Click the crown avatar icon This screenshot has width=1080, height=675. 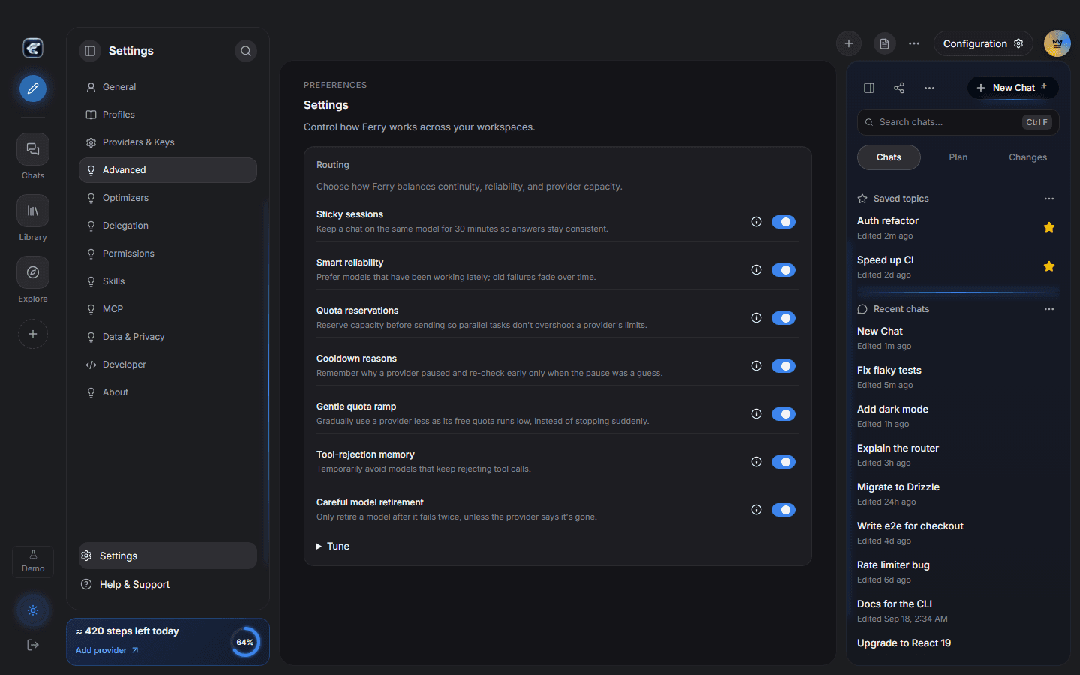[1057, 43]
